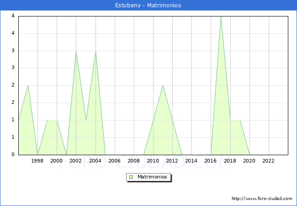297x206 pixels.
Task: Click the x-axis label 2022
Action: tap(268, 161)
